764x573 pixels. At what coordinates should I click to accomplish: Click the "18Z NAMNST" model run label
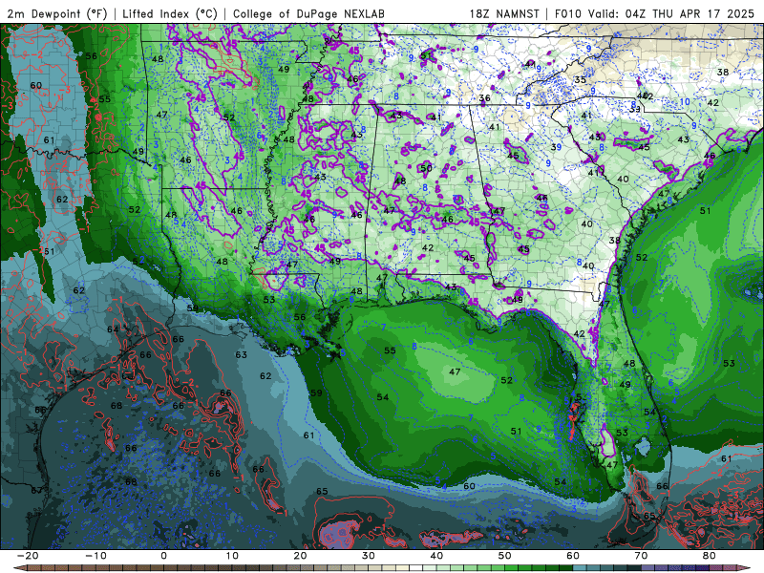click(x=504, y=14)
